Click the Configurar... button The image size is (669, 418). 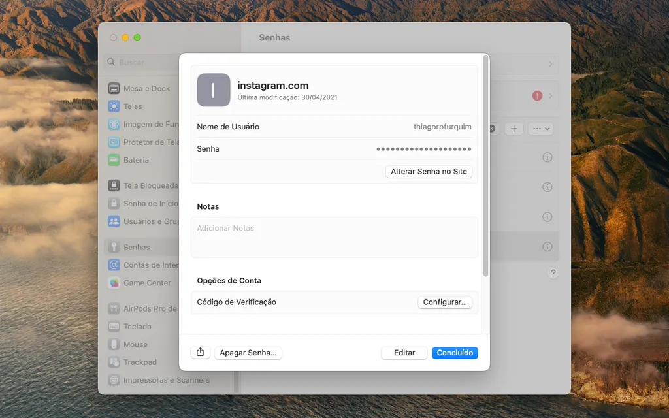tap(445, 302)
